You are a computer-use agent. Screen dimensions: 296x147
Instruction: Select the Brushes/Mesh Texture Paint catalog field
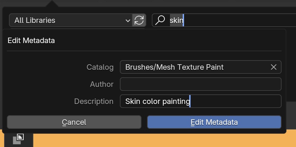pyautogui.click(x=201, y=67)
